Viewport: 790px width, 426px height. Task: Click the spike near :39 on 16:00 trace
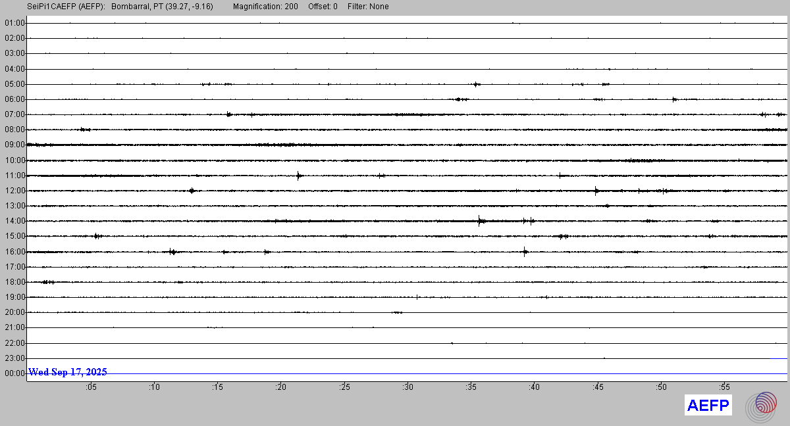tap(525, 251)
